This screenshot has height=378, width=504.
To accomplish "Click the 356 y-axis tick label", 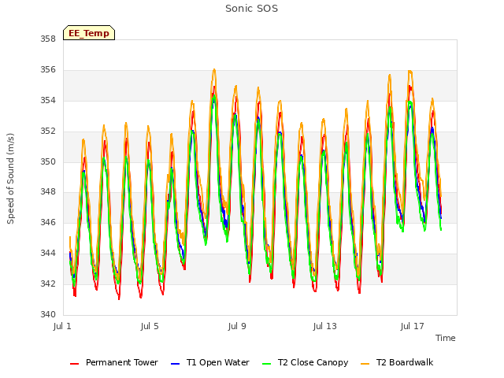I will point(48,70).
